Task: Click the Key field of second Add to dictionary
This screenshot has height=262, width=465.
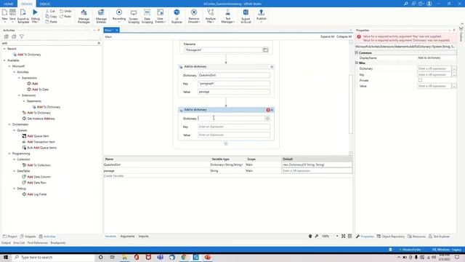Action: tap(234, 127)
